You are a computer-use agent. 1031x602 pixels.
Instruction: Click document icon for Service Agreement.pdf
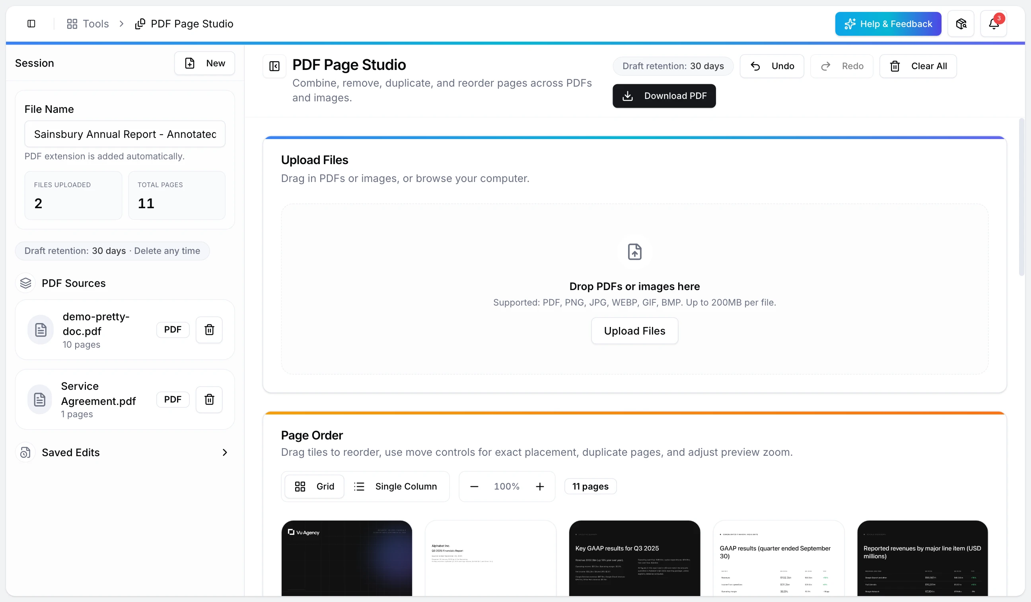(x=40, y=400)
